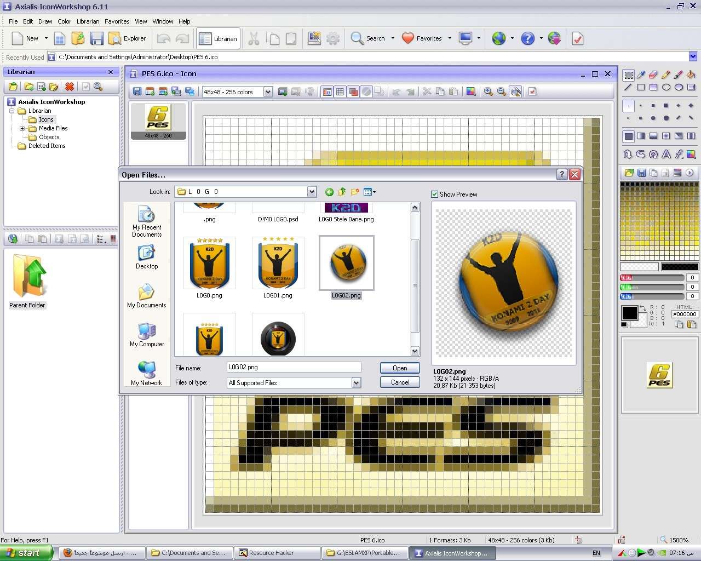This screenshot has height=561, width=701.
Task: Click the Cancel button in dialog
Action: coord(400,382)
